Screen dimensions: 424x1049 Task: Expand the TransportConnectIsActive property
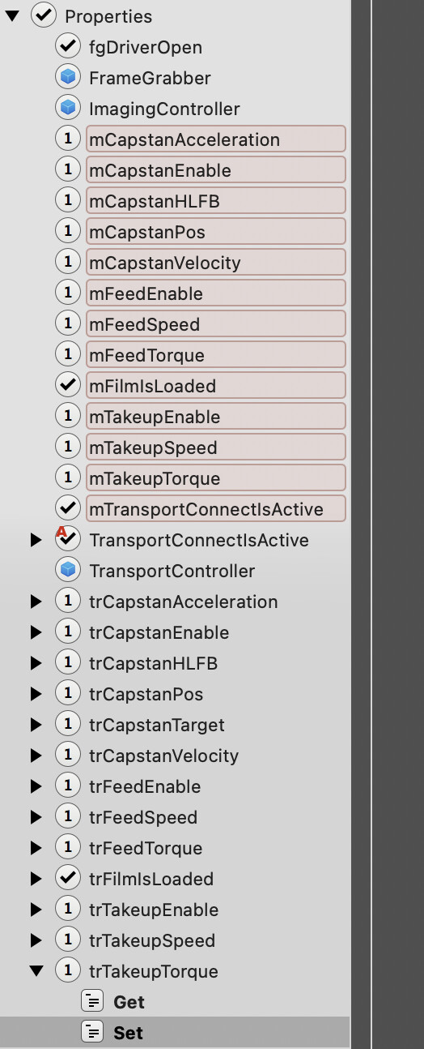pyautogui.click(x=36, y=540)
